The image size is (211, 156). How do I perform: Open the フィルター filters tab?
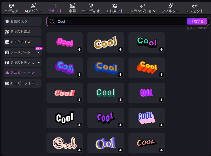point(171,8)
